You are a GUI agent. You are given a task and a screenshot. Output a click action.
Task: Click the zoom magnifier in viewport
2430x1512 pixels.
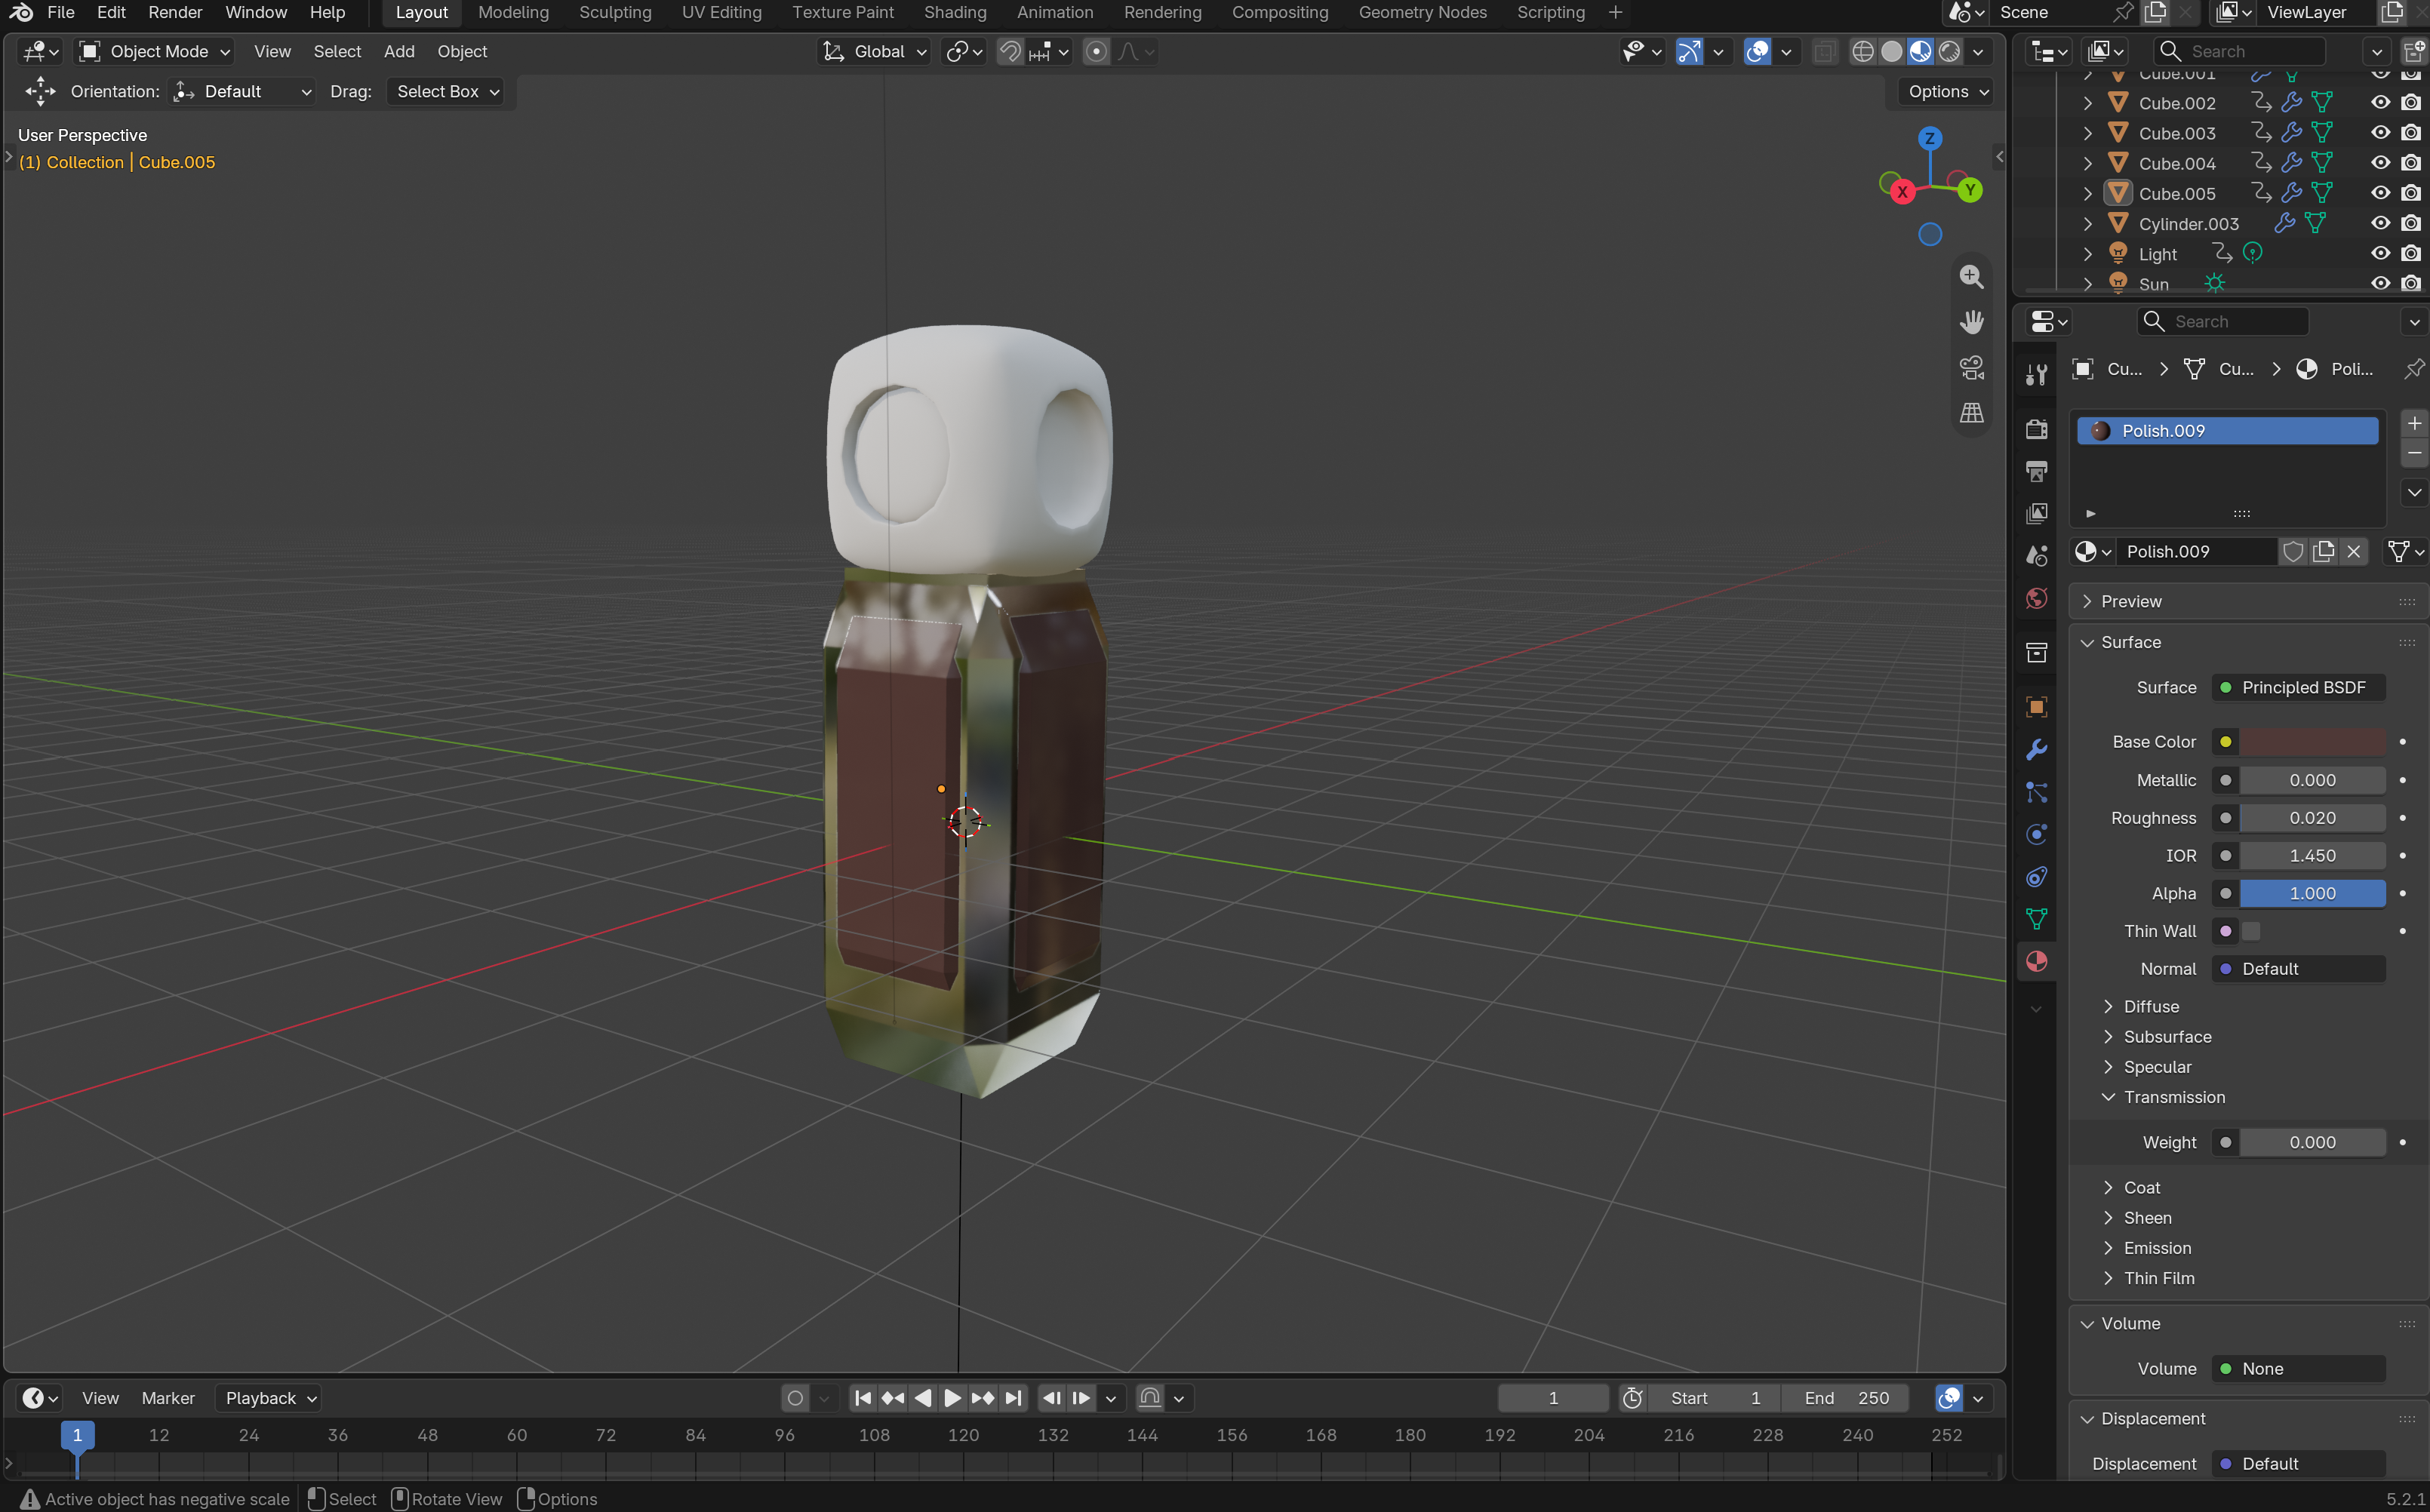(x=1971, y=277)
